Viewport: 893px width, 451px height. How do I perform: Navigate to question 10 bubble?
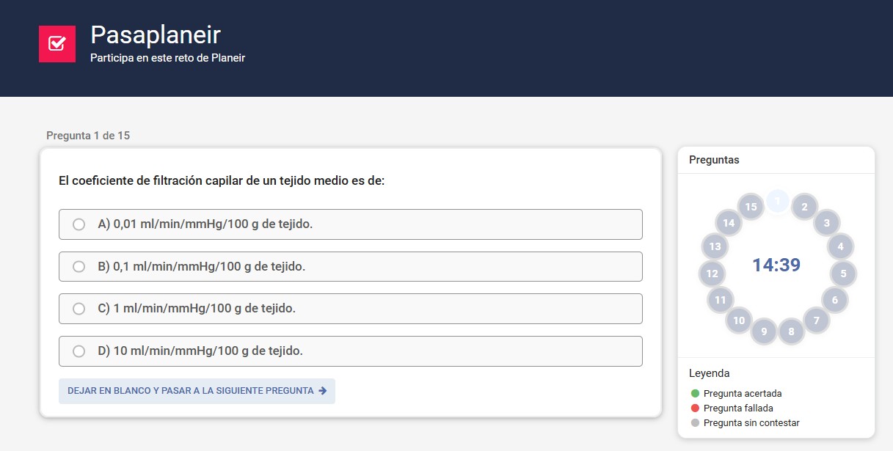[x=739, y=320]
